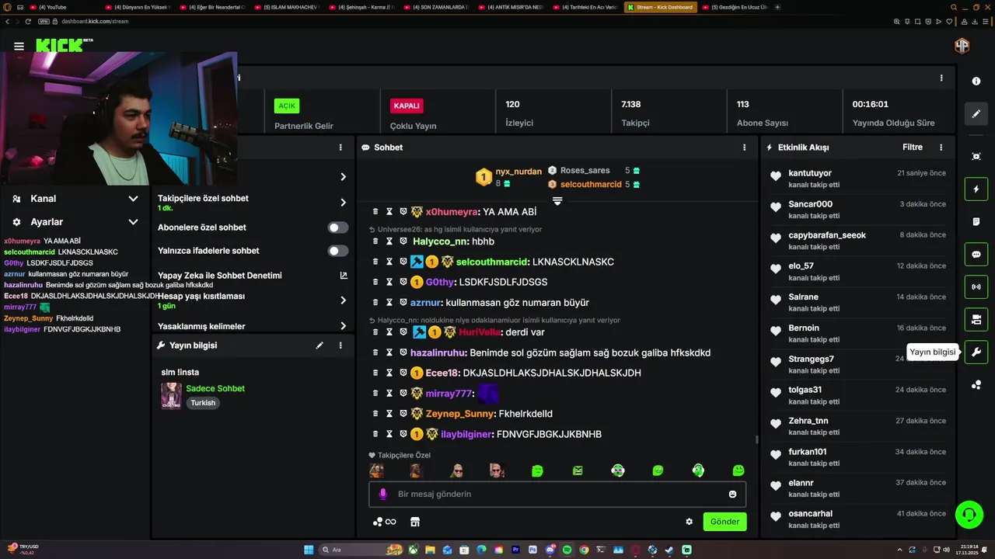This screenshot has height=559, width=995.
Task: Timeout azrnur using the hourglass icon
Action: 389,303
